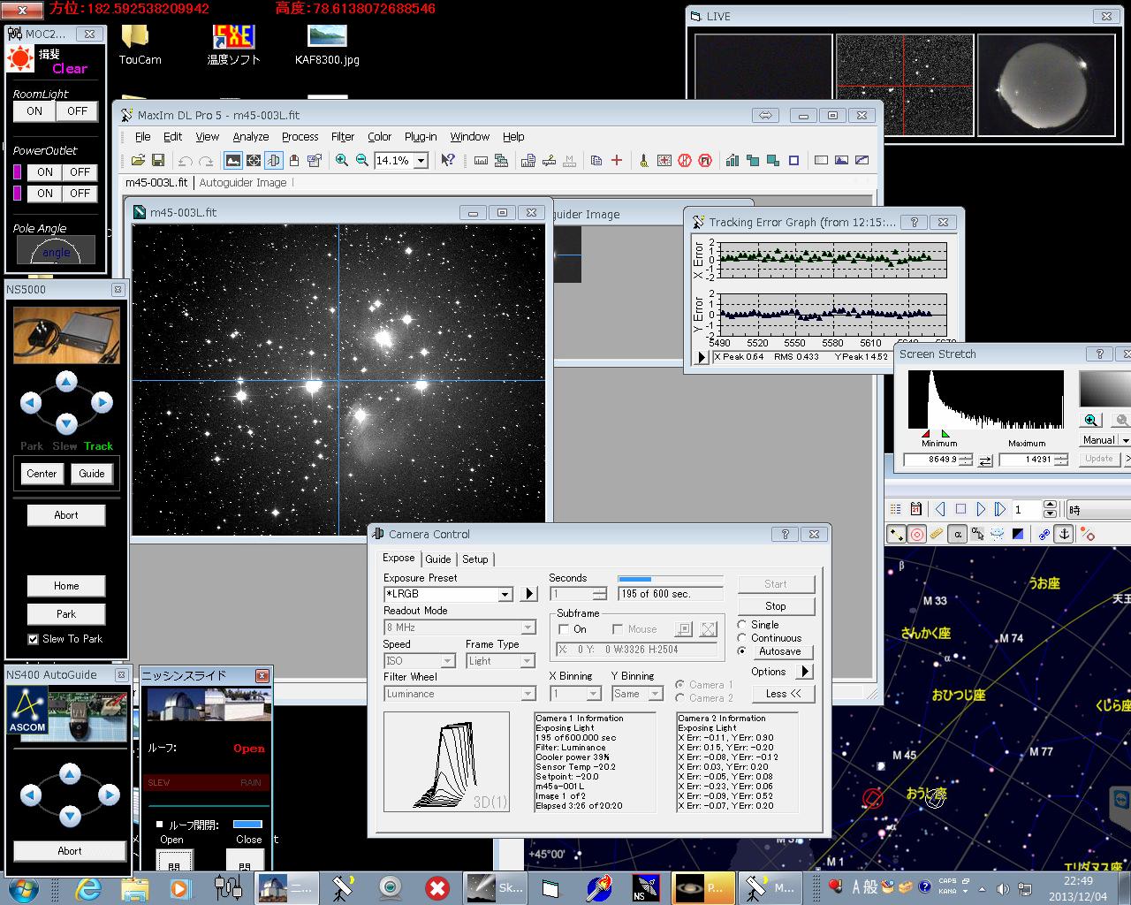The image size is (1131, 905).
Task: Open time unit 時 dropdown in planetarium
Action: [x=1099, y=510]
